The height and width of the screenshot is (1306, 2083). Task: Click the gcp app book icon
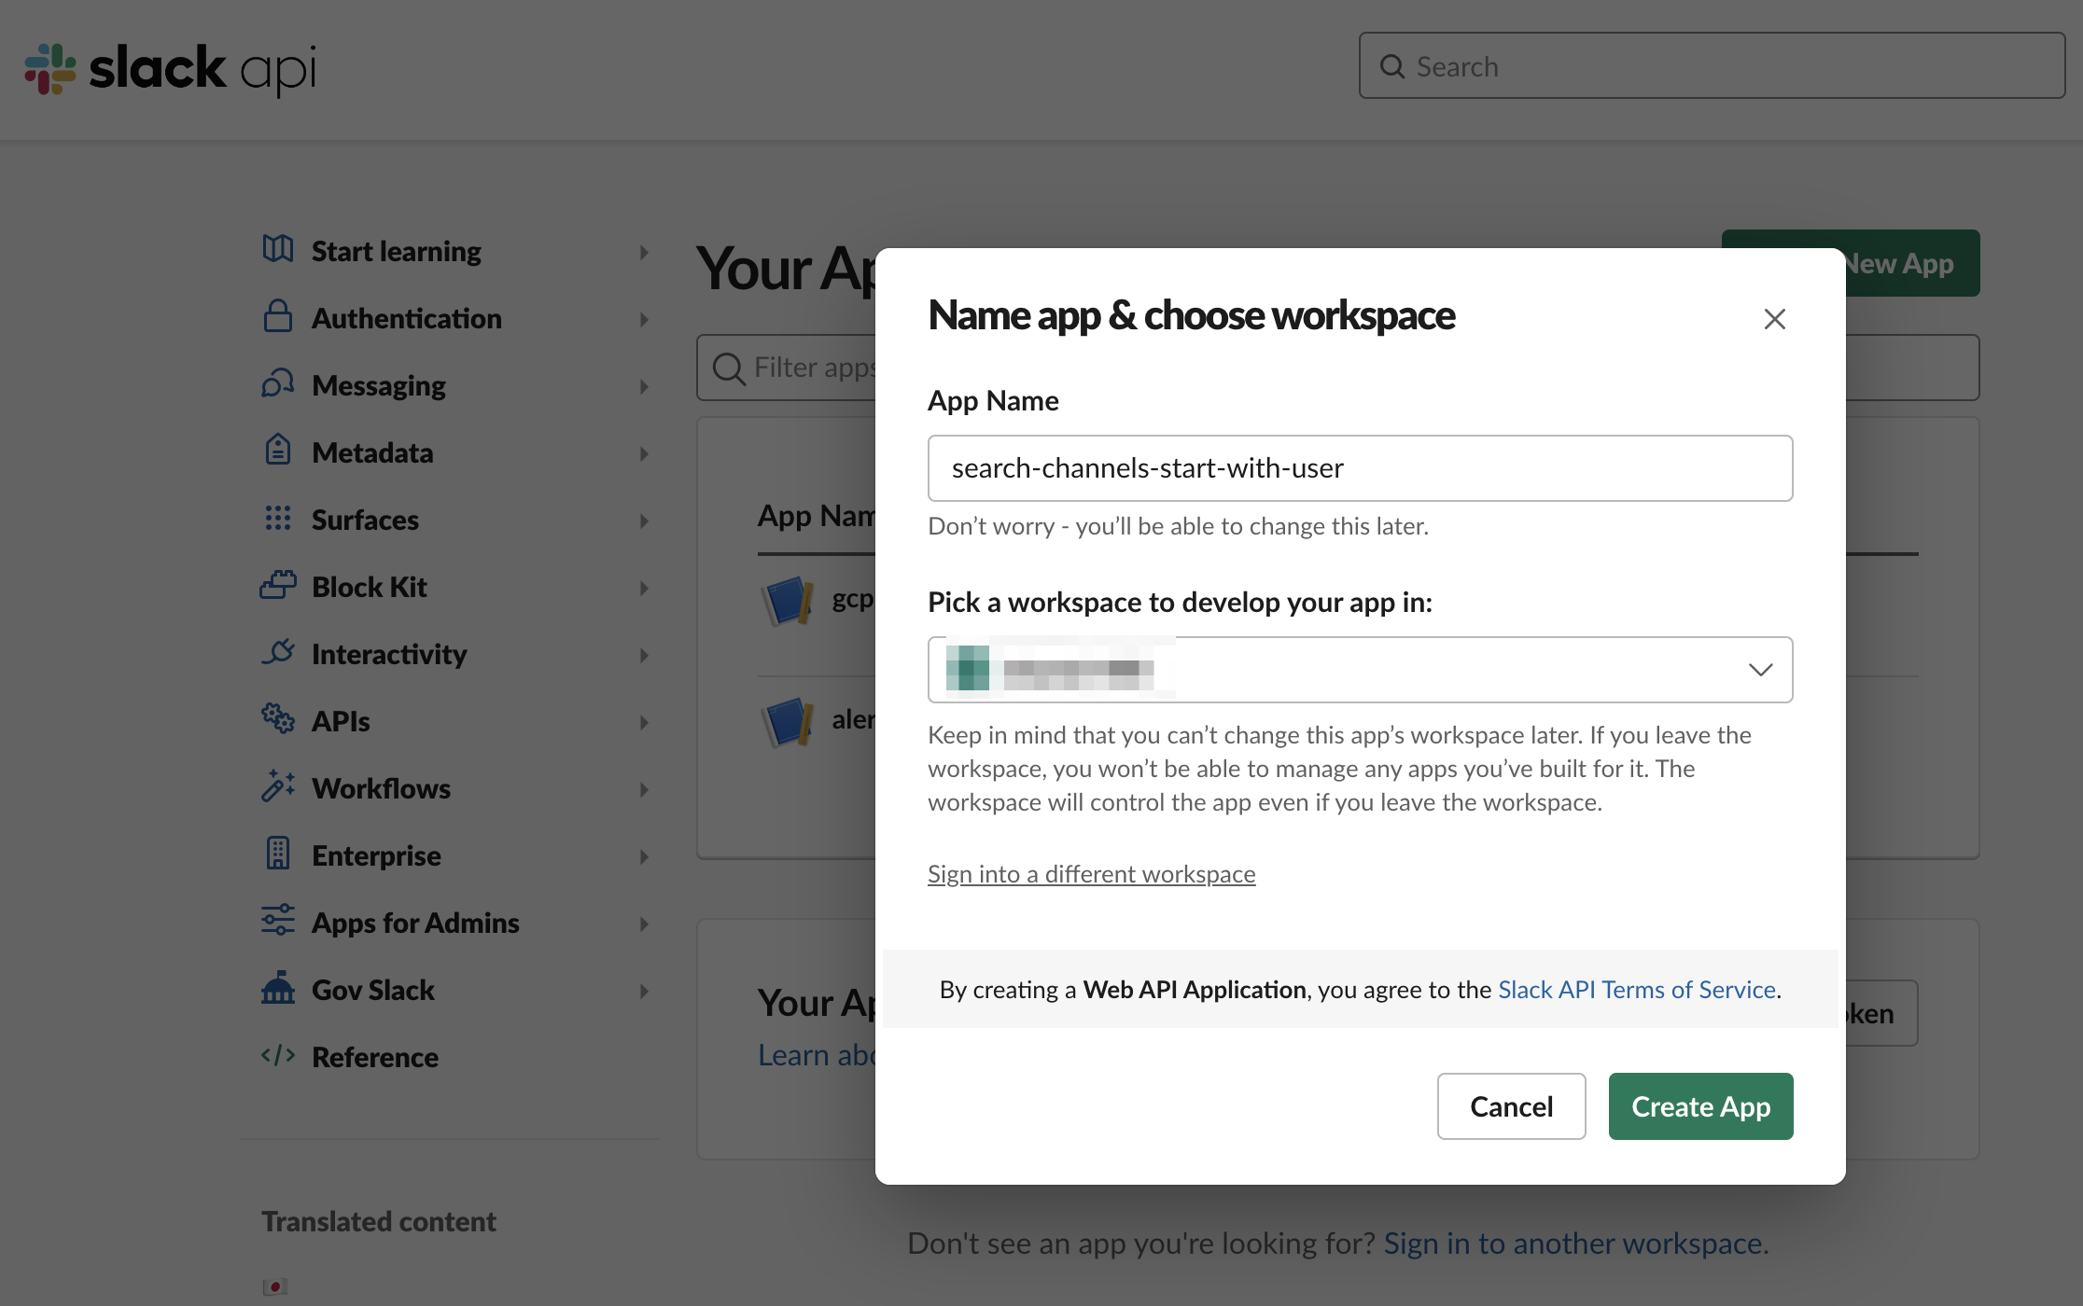789,600
